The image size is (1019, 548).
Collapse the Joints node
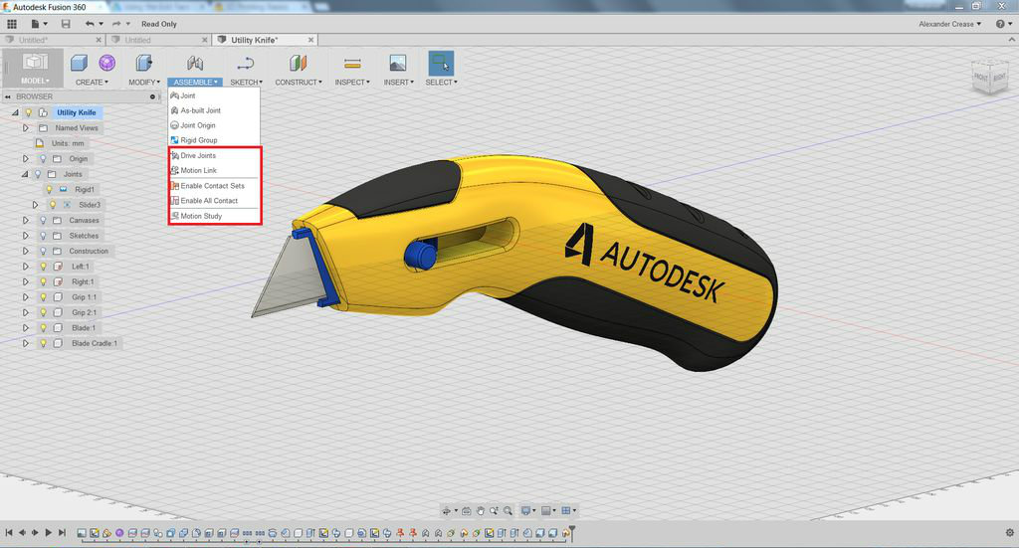tap(25, 174)
